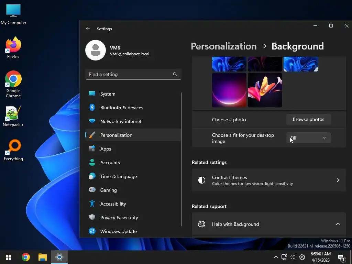The height and width of the screenshot is (264, 352).
Task: Click the Browse photos button
Action: tap(308, 119)
